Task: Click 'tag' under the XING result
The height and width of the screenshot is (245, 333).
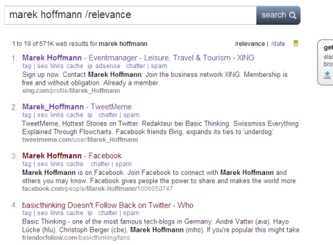Action: pyautogui.click(x=27, y=66)
